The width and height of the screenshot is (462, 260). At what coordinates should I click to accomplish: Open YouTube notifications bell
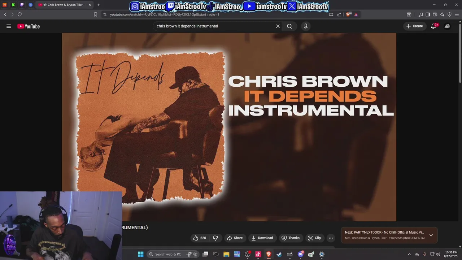pos(434,26)
